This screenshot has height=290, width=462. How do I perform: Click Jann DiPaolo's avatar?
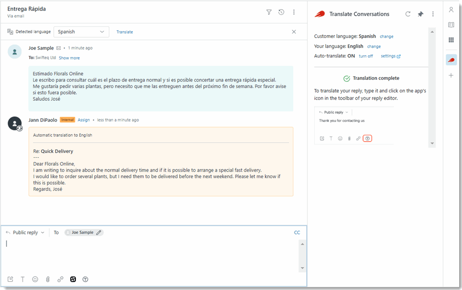click(15, 123)
